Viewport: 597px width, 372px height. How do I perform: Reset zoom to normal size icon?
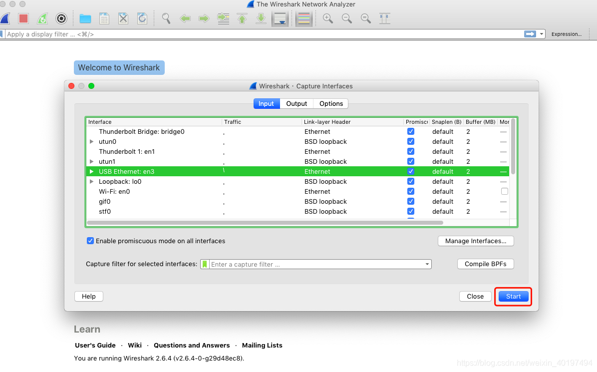[x=366, y=18]
